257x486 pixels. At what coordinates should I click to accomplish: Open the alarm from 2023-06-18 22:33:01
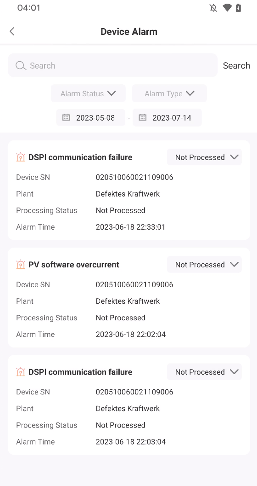point(129,191)
